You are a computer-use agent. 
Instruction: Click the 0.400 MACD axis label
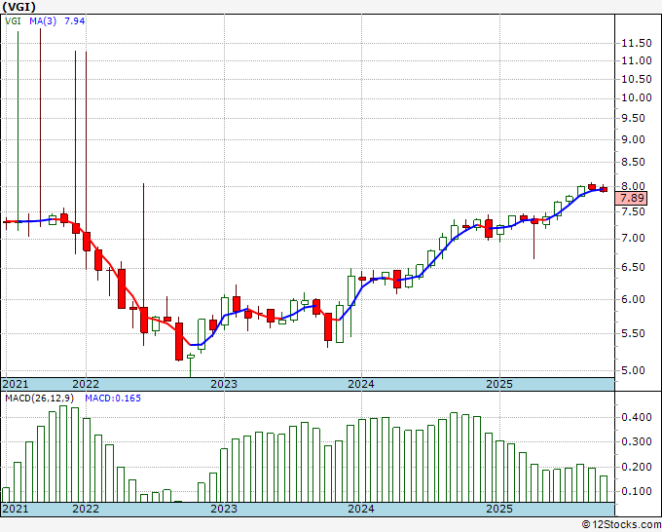[637, 418]
